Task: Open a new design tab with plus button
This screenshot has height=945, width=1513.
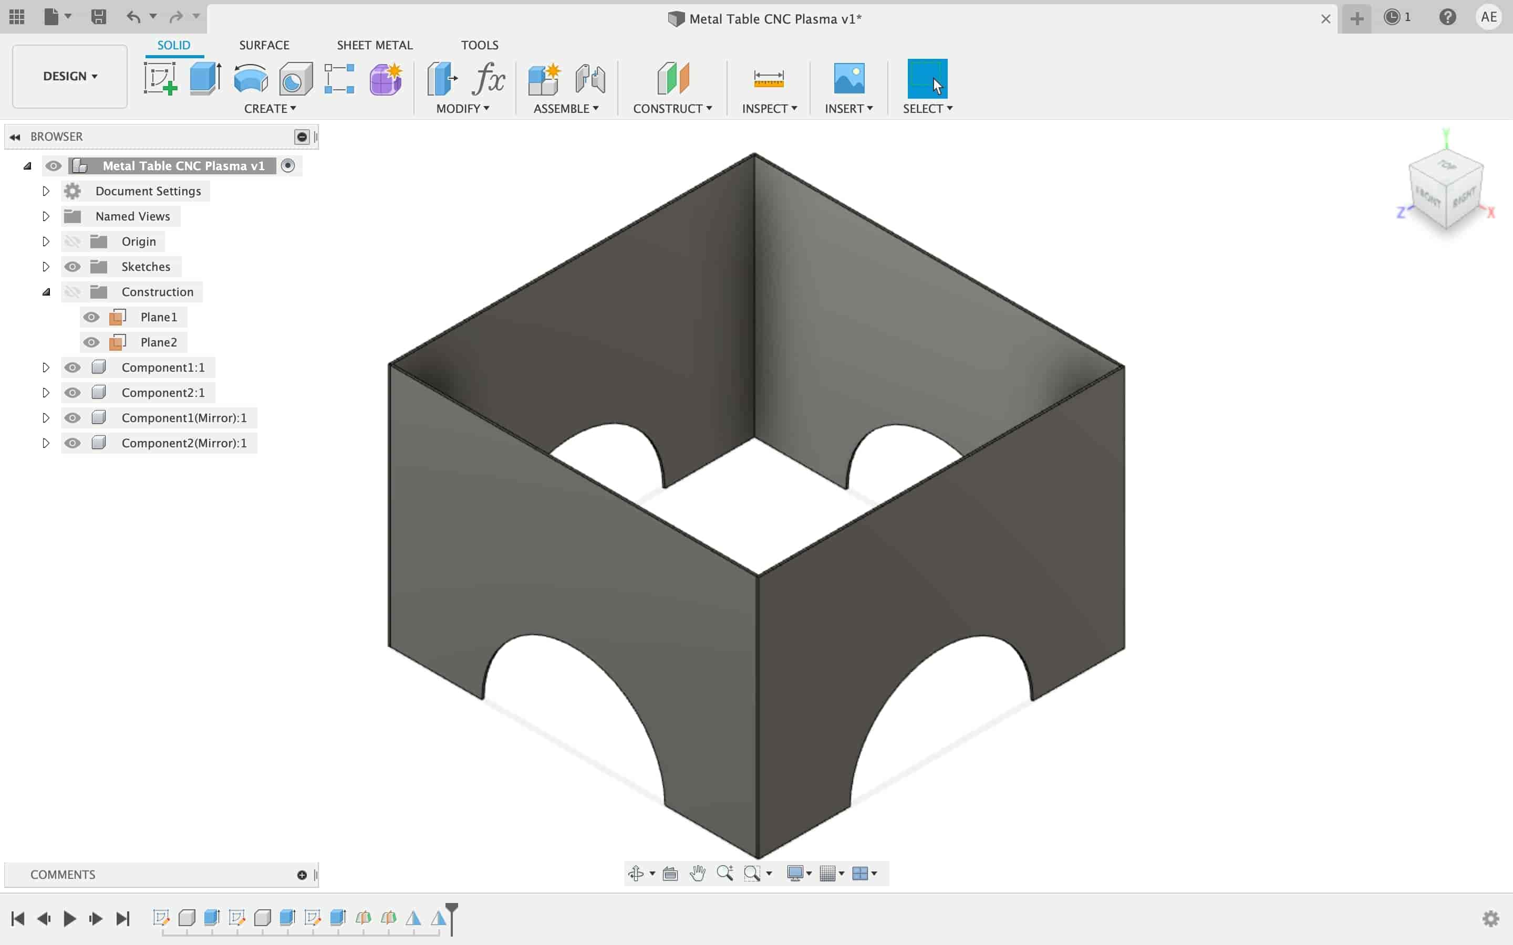Action: click(1356, 19)
